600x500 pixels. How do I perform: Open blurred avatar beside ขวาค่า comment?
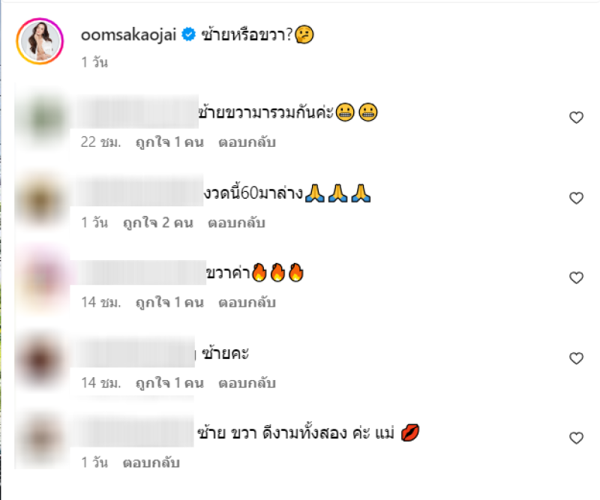click(43, 278)
